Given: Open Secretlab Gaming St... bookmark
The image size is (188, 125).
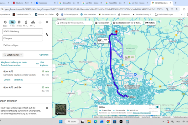Looking at the screenshot, I should coord(142,14).
